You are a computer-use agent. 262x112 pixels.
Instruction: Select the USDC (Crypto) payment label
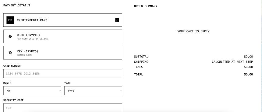[28, 35]
